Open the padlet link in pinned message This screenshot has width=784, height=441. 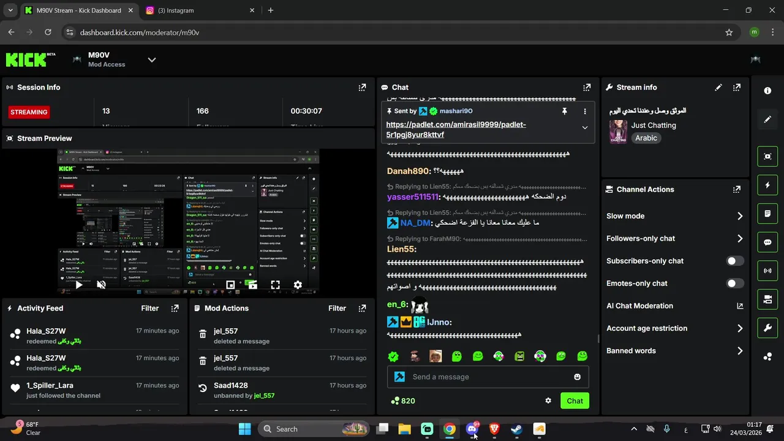(456, 129)
